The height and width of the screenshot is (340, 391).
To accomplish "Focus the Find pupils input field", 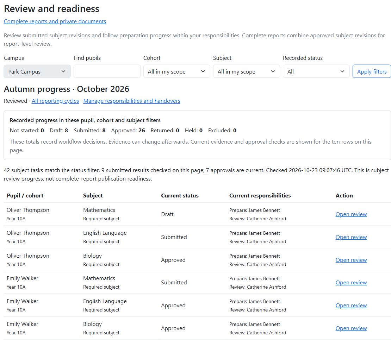I will (107, 71).
